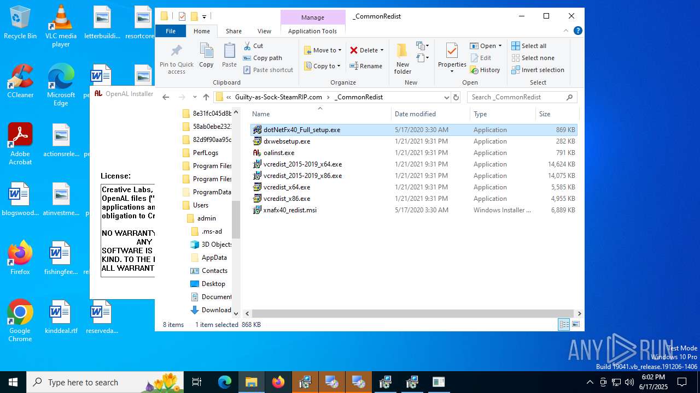Switch to the Application Tools tab
Image resolution: width=700 pixels, height=393 pixels.
coord(312,31)
